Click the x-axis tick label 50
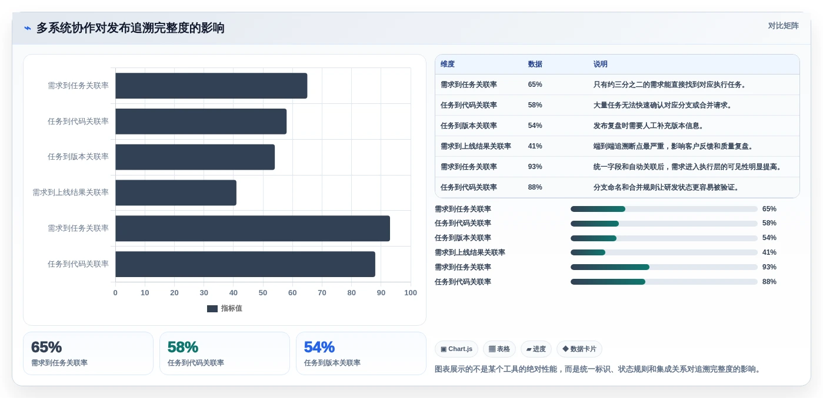Viewport: 823px width, 398px height. point(263,293)
